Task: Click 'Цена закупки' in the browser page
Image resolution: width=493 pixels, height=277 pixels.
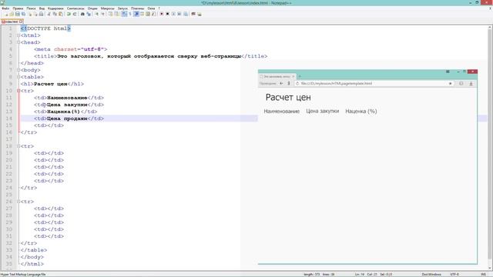Action: tap(323, 111)
